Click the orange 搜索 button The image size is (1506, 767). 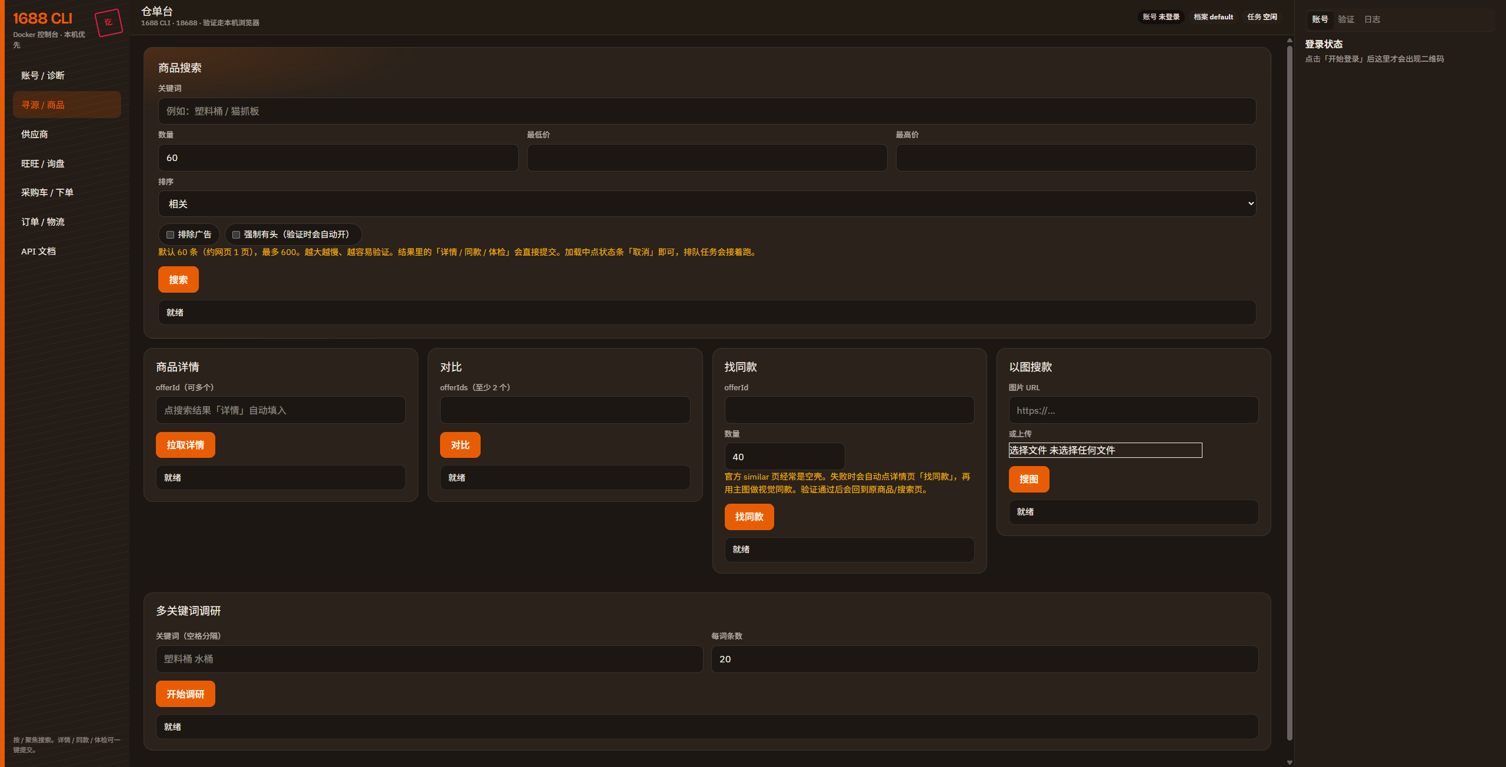(x=178, y=280)
